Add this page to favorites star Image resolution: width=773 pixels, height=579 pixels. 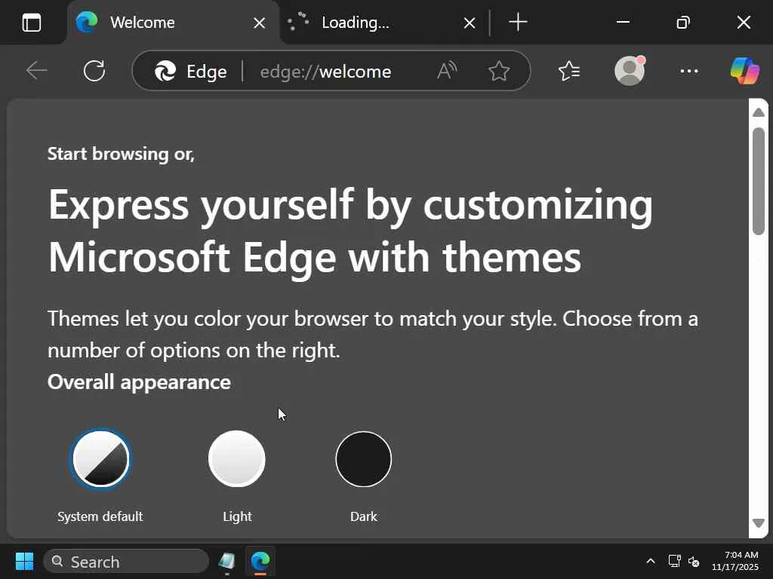[x=499, y=71]
